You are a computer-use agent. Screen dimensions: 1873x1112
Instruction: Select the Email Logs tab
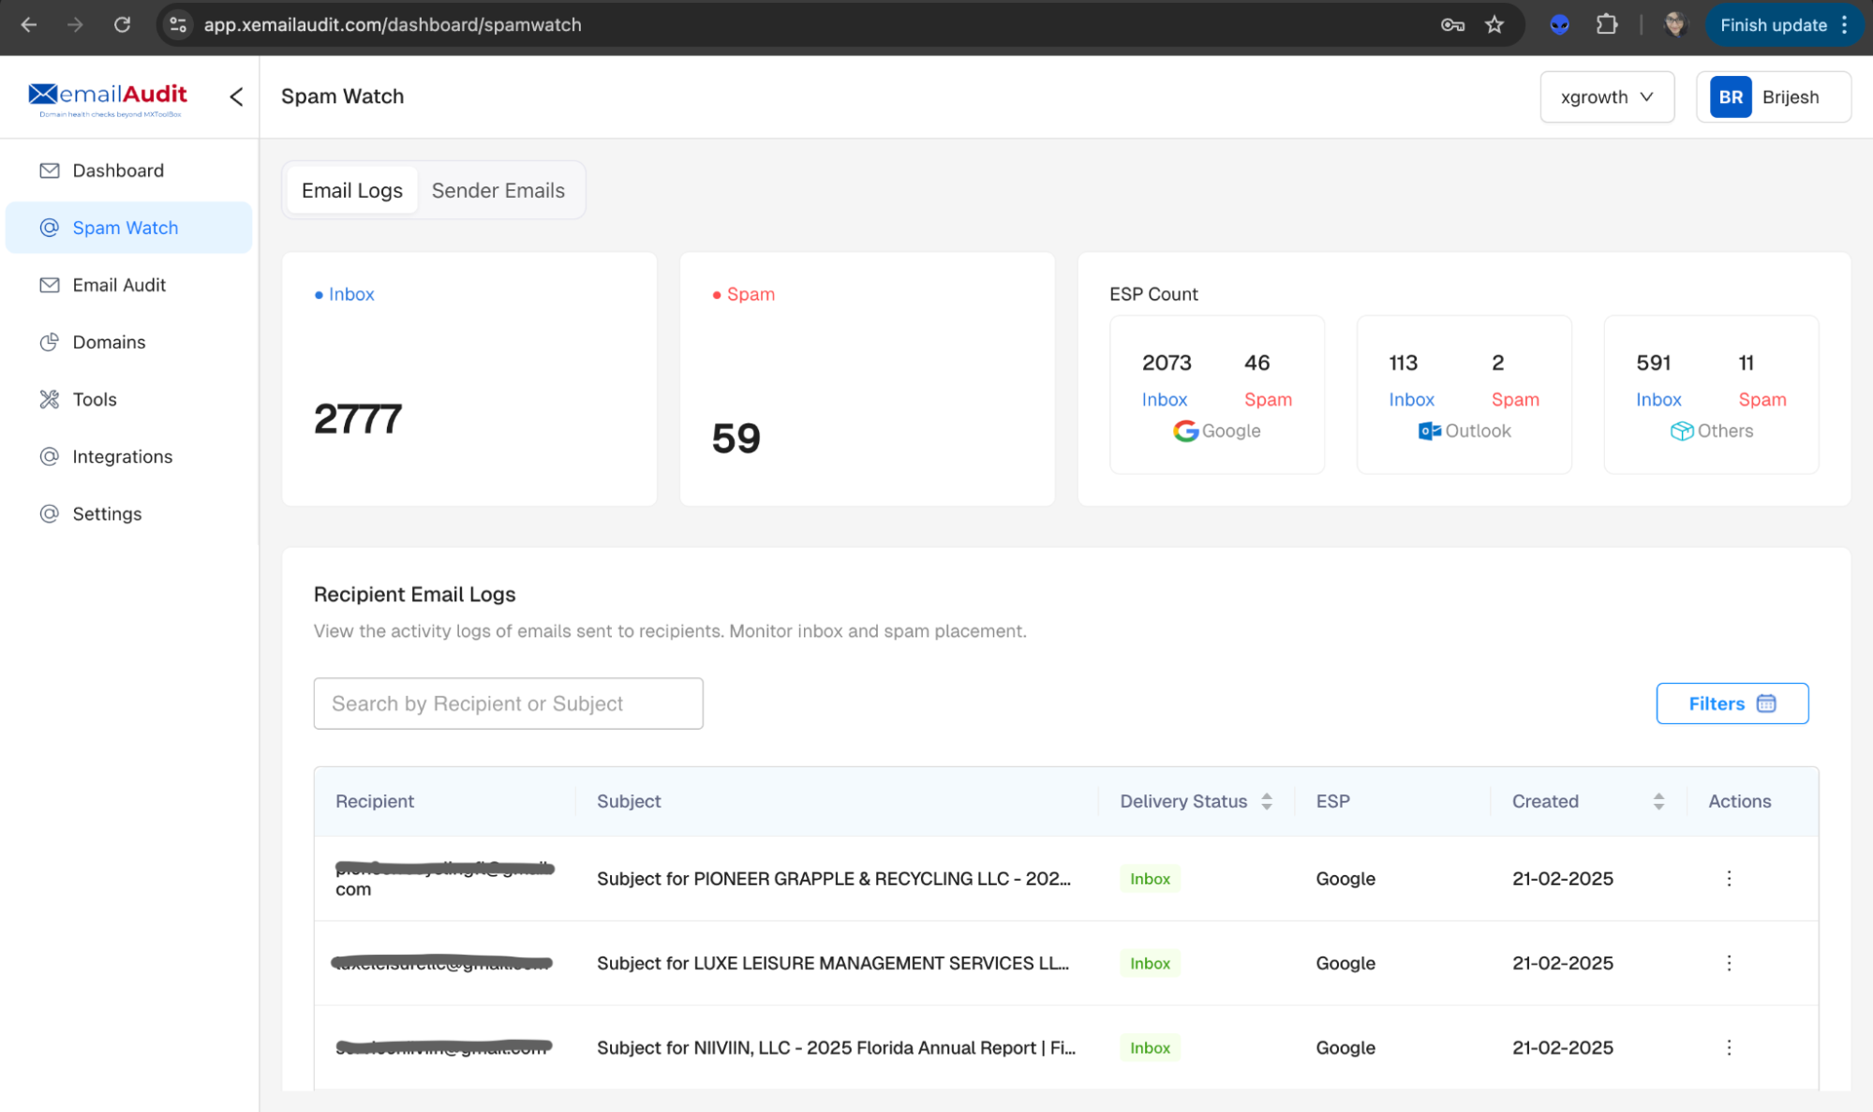pos(351,190)
